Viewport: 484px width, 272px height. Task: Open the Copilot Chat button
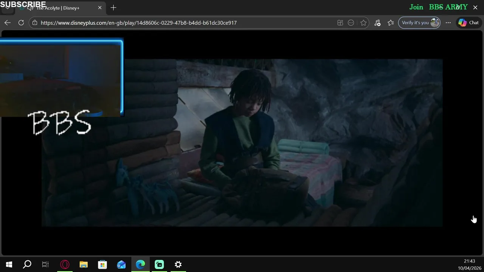pyautogui.click(x=469, y=23)
